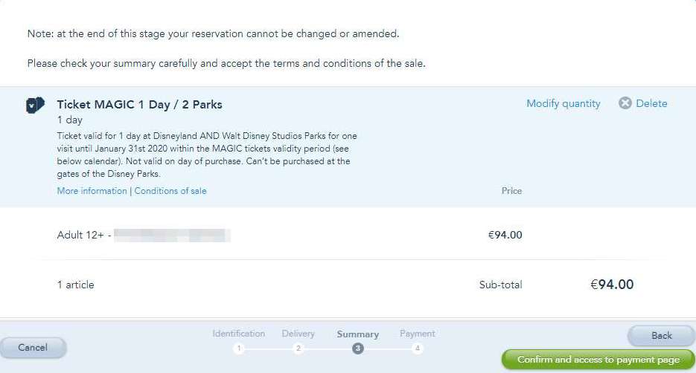
Task: Go back to the previous step
Action: pyautogui.click(x=661, y=336)
